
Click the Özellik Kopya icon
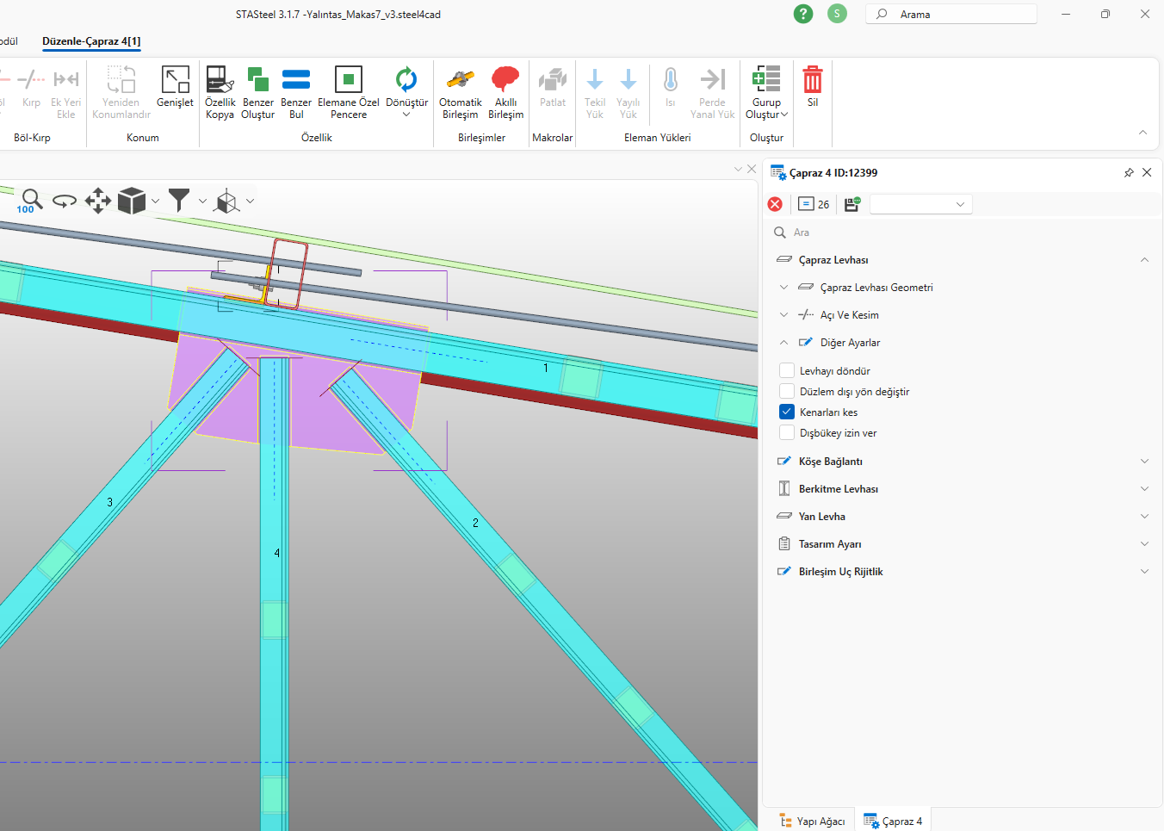coord(220,81)
